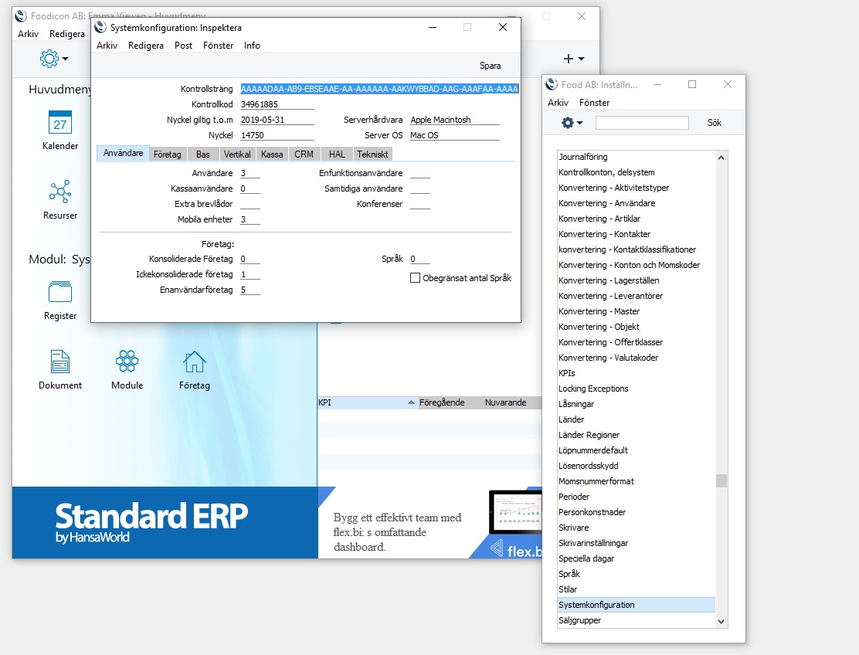
Task: Open the Dokument icon
Action: click(60, 361)
